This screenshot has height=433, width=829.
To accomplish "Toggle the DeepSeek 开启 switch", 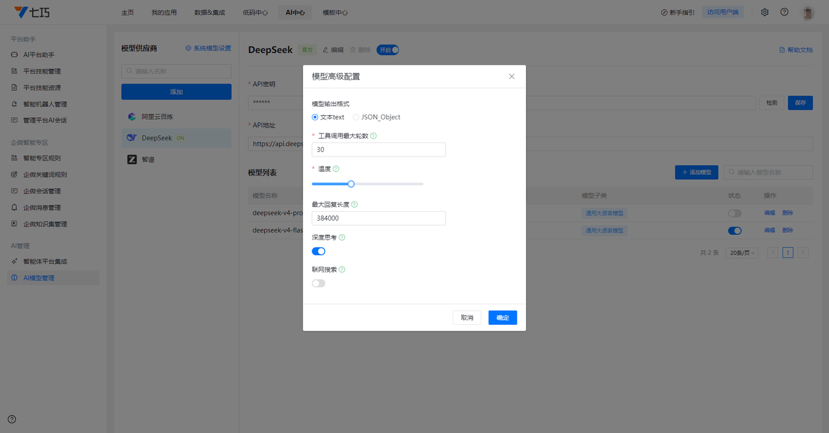I will pos(388,50).
